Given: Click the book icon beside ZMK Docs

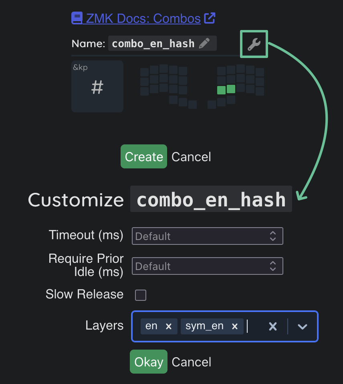Looking at the screenshot, I should (x=77, y=18).
